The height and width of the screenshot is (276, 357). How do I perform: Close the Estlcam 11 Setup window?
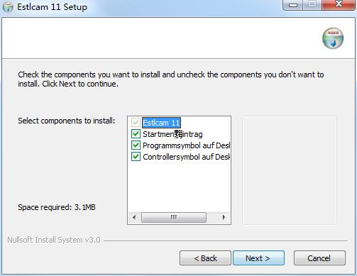click(x=339, y=5)
